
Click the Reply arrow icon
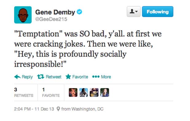(x=17, y=77)
